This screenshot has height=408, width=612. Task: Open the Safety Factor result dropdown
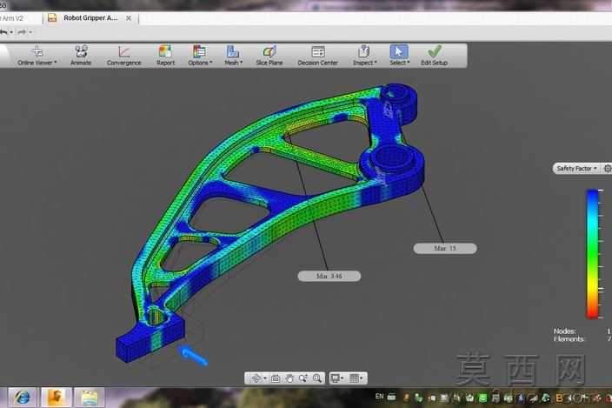click(576, 168)
